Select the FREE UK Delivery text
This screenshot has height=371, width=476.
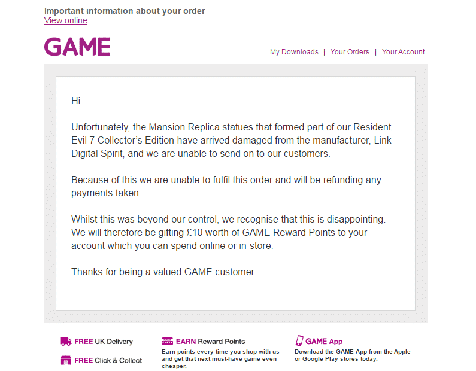tap(104, 342)
